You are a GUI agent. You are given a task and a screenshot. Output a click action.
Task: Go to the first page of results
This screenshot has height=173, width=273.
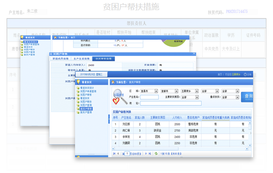click(x=114, y=154)
